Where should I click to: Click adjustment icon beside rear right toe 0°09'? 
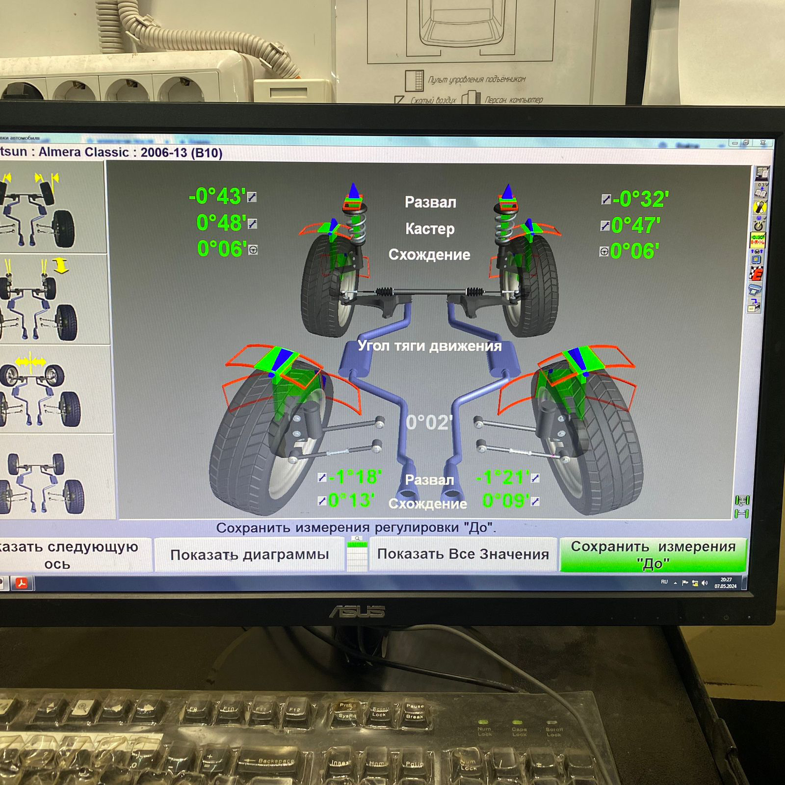coord(535,501)
